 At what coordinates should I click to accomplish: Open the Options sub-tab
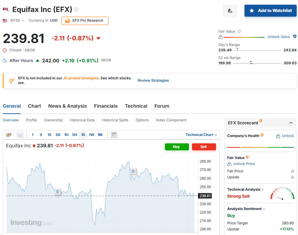coord(142,120)
